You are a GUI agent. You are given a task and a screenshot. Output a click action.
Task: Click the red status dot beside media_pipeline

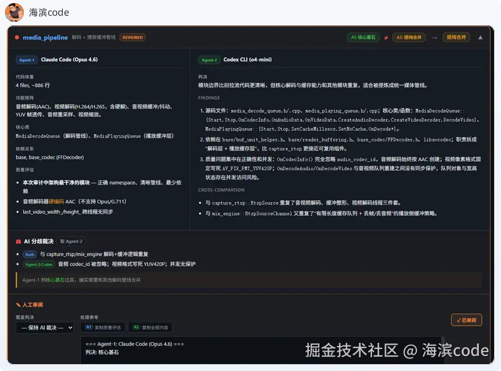tap(17, 38)
